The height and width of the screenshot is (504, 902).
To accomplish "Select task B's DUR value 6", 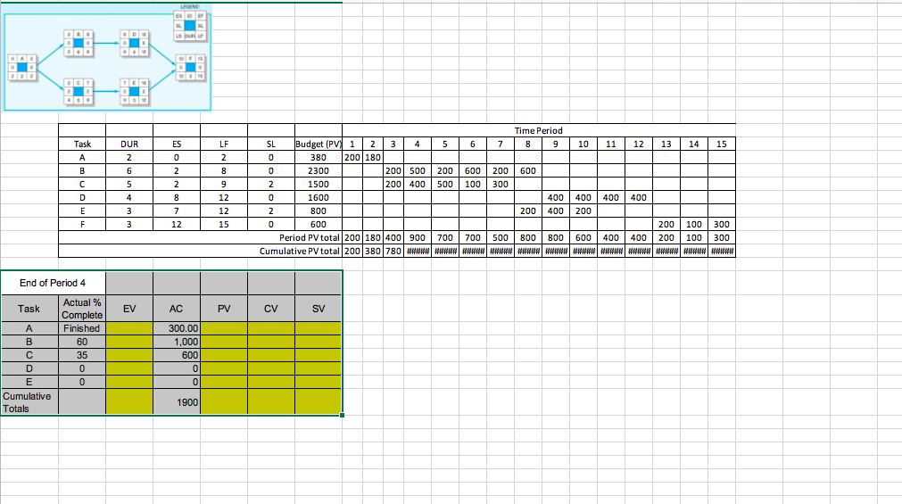I will pos(129,171).
